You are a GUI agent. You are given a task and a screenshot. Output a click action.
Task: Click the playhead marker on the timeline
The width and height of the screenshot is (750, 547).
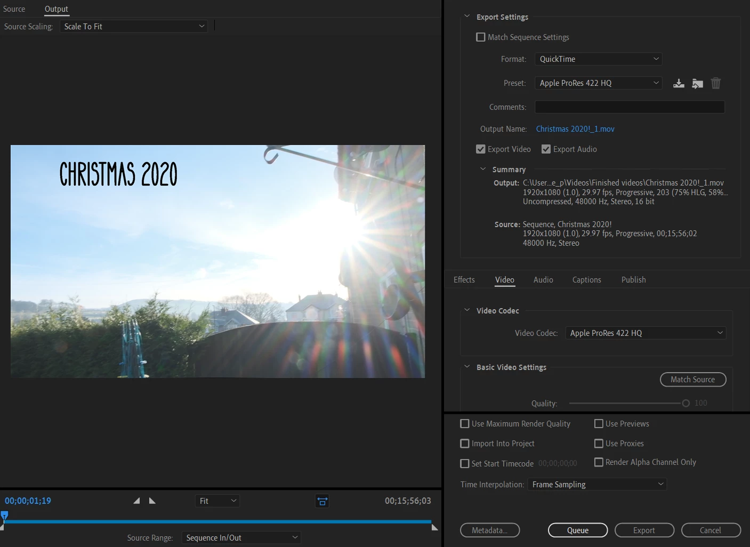pos(4,515)
